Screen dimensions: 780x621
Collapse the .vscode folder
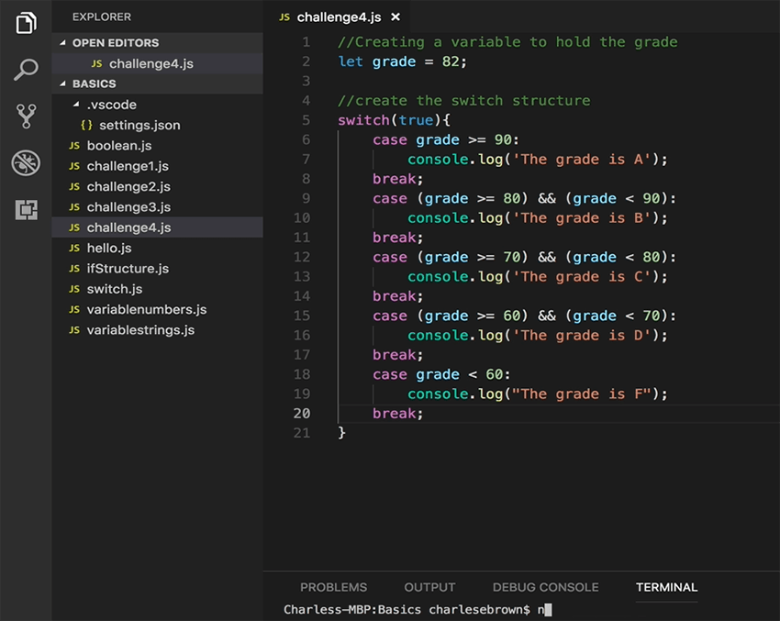(x=76, y=105)
